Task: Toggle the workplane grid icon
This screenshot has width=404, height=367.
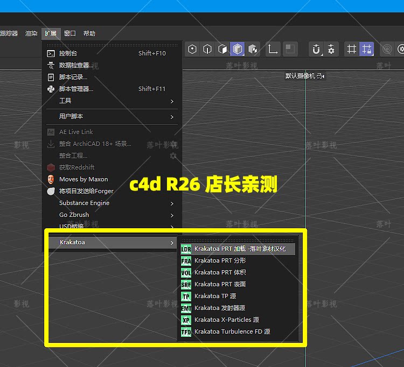Action: click(x=351, y=49)
